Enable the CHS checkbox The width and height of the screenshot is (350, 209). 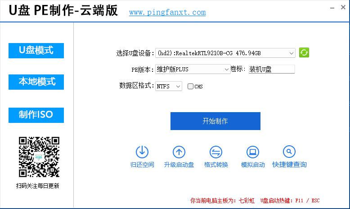click(190, 87)
